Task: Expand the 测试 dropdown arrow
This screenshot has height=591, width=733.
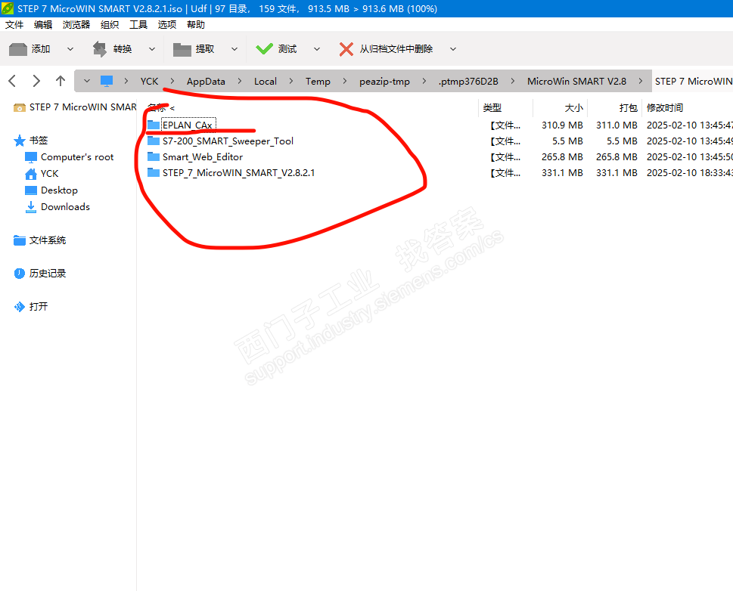Action: pyautogui.click(x=317, y=49)
